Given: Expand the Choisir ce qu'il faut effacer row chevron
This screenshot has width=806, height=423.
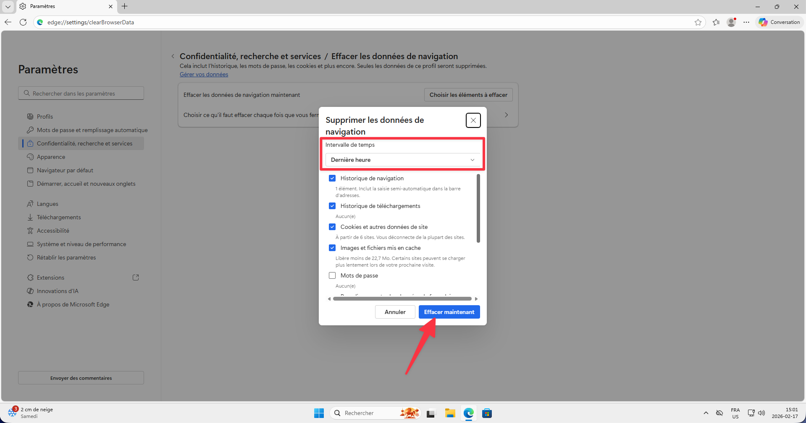Looking at the screenshot, I should tap(507, 115).
